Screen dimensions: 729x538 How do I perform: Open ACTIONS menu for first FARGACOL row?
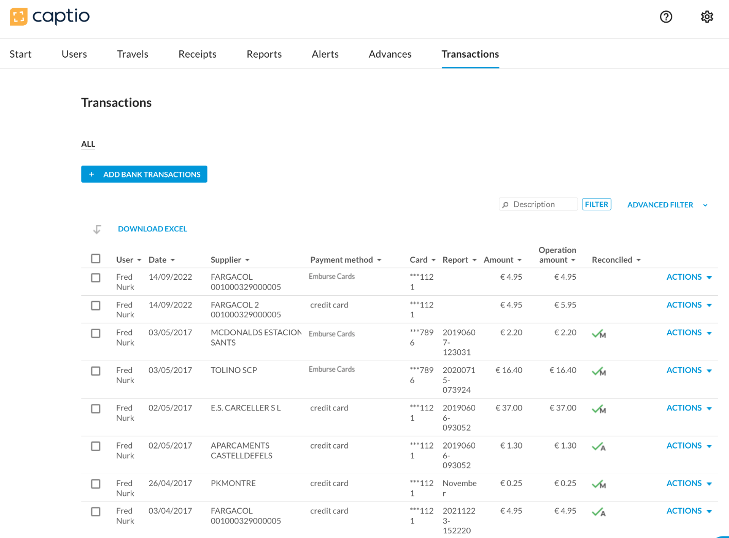click(689, 277)
